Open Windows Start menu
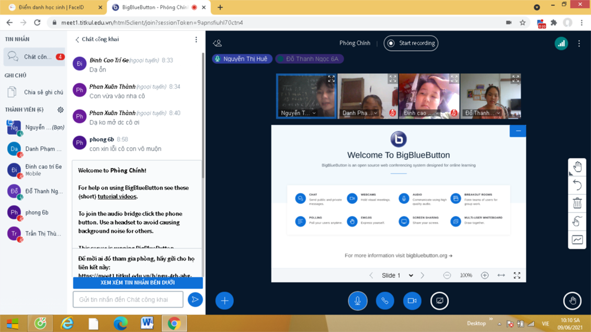This screenshot has height=332, width=591. (13, 323)
